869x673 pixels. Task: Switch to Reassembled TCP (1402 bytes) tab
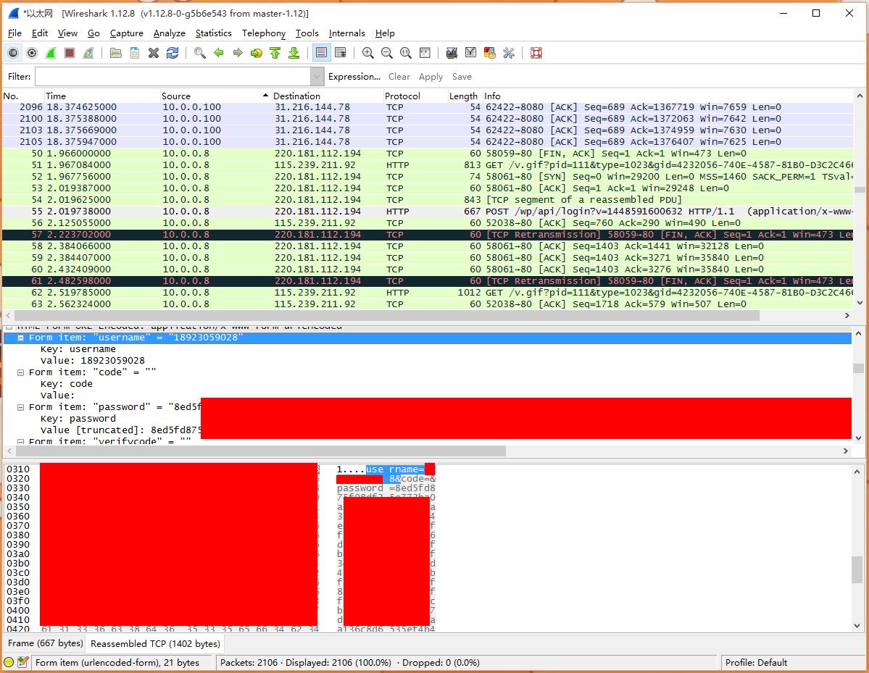coord(155,643)
